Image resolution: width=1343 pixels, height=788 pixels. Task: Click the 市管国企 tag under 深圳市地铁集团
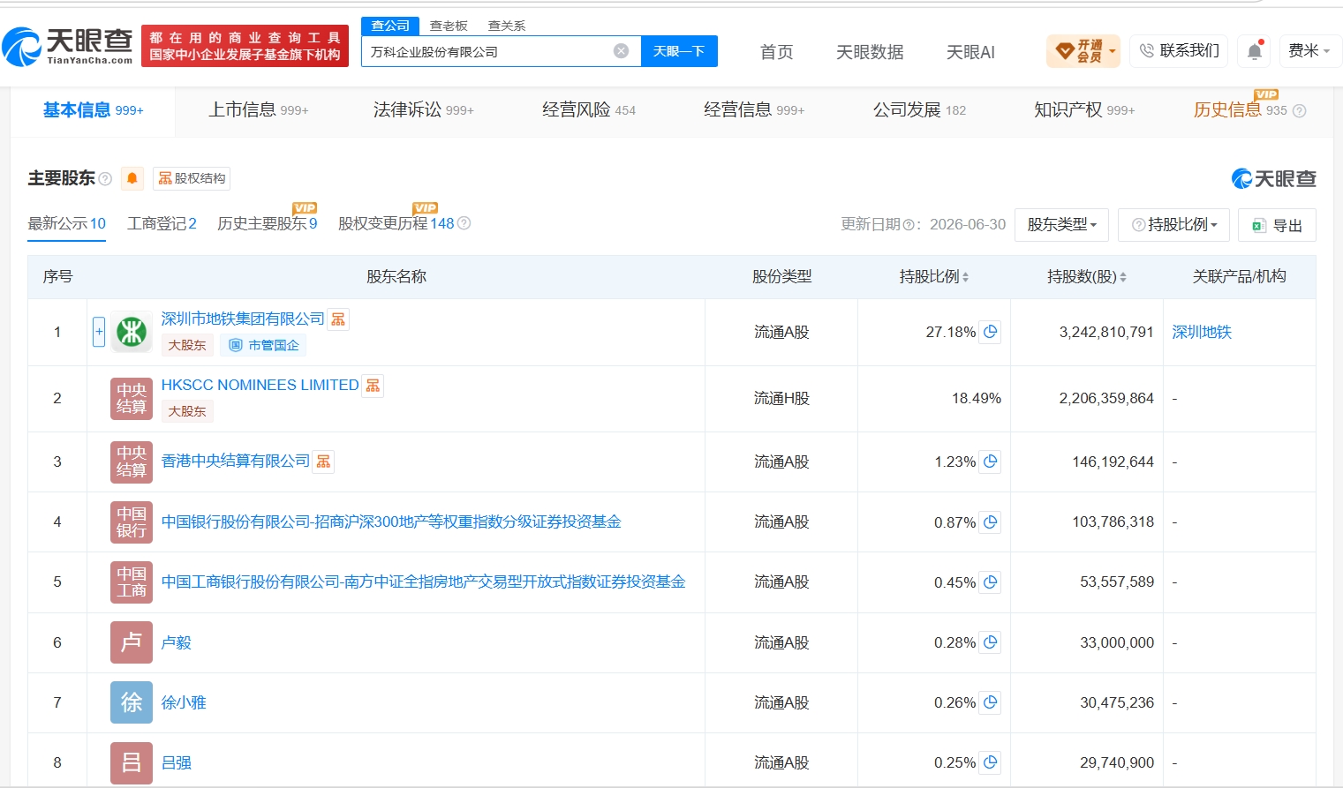pos(264,345)
